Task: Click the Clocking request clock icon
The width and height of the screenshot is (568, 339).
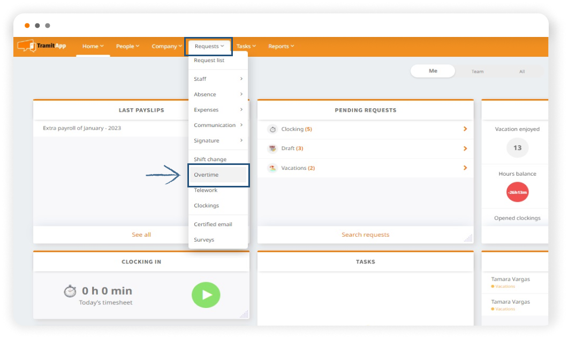Action: point(272,129)
